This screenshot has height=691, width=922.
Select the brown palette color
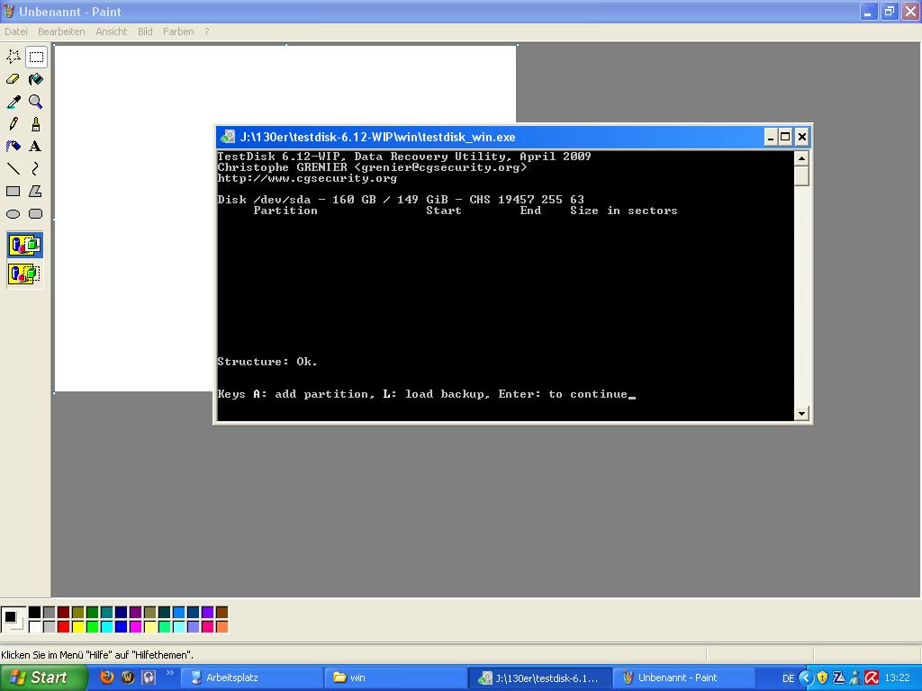(221, 613)
